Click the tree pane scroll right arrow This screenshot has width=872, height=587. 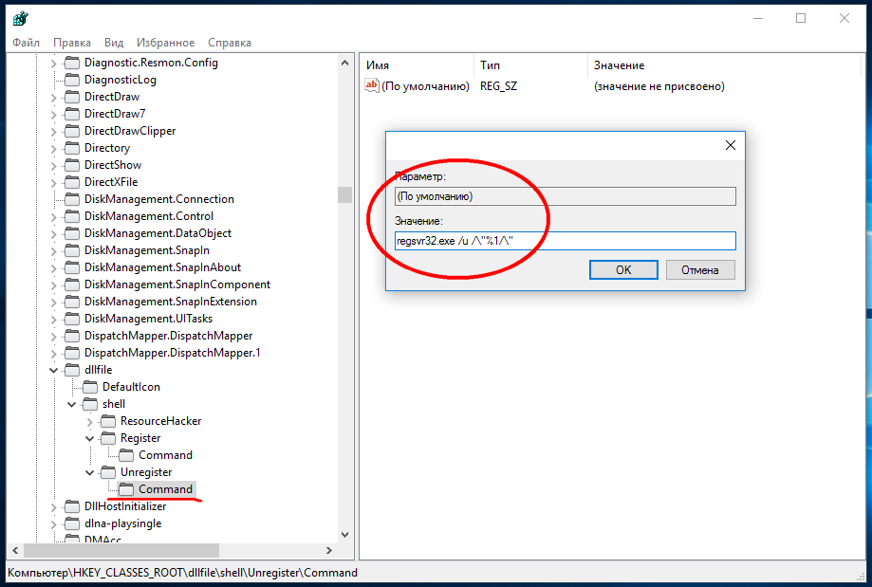328,550
